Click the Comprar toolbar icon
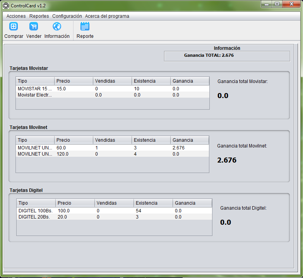This screenshot has height=278, width=303. (x=14, y=27)
